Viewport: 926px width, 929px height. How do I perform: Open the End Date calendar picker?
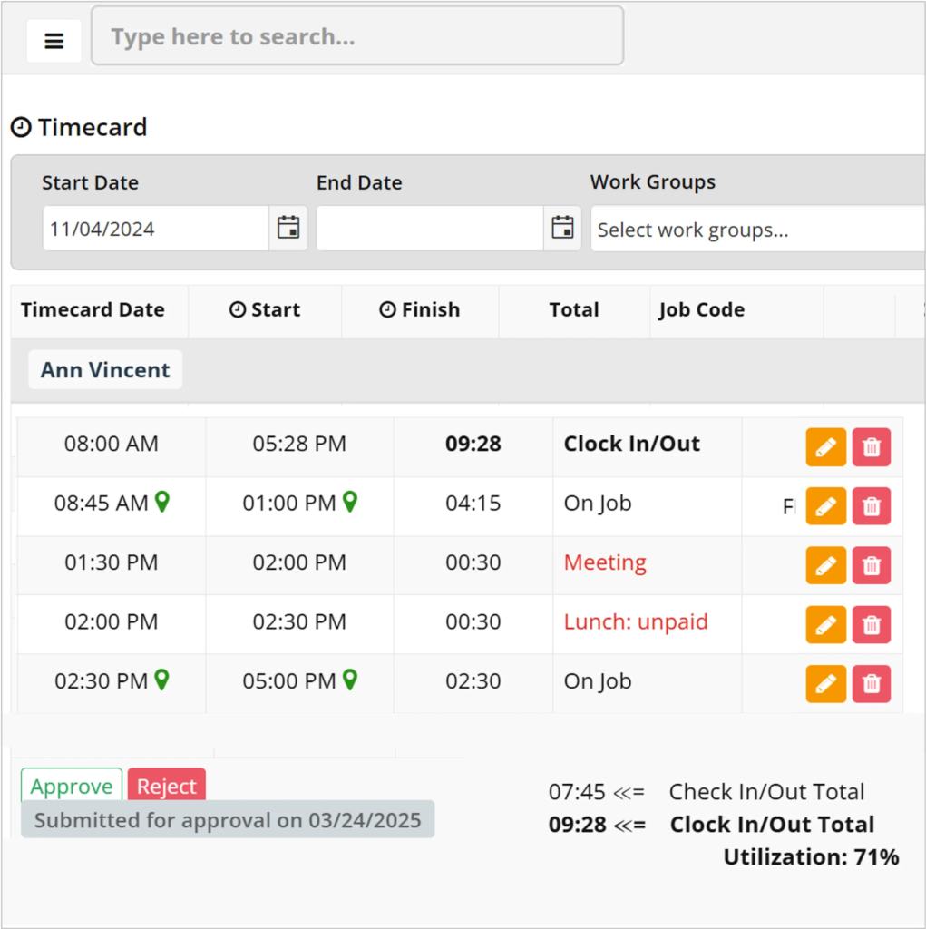(562, 228)
